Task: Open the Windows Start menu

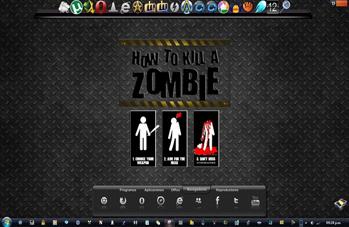Action: coord(6,222)
